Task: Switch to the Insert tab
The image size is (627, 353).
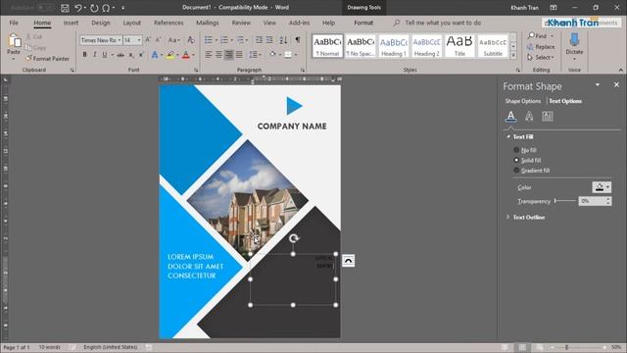Action: tap(71, 23)
